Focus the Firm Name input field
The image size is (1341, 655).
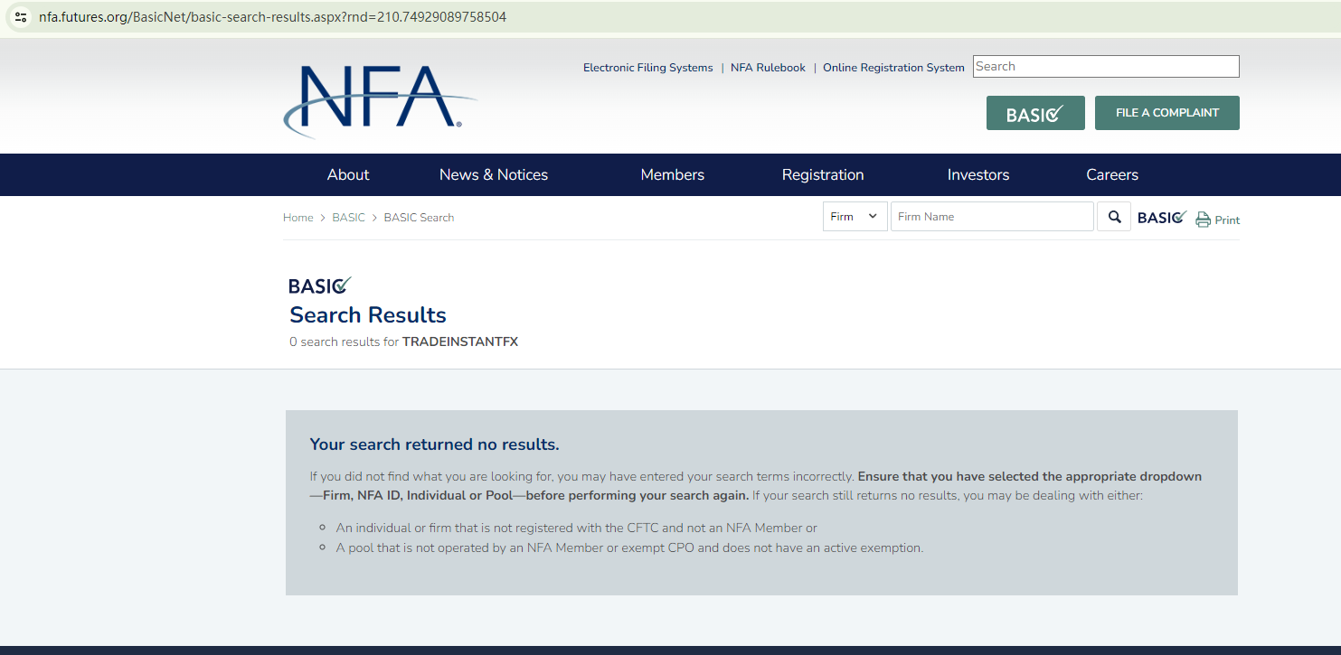point(992,217)
